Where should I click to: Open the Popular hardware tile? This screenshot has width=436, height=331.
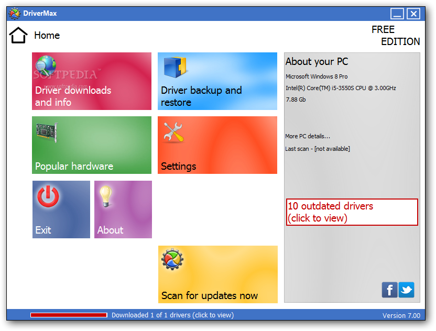pyautogui.click(x=92, y=145)
